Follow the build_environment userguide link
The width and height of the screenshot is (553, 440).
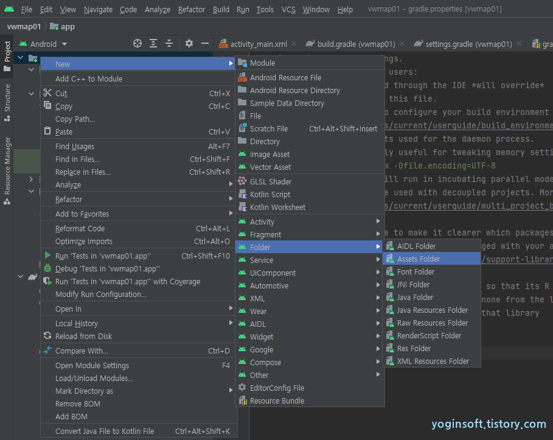[468, 125]
